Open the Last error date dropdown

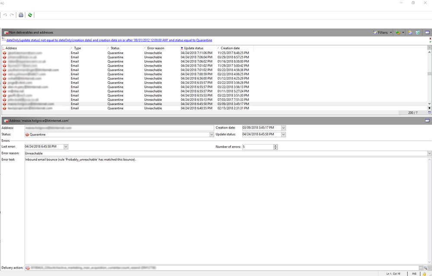pos(66,147)
